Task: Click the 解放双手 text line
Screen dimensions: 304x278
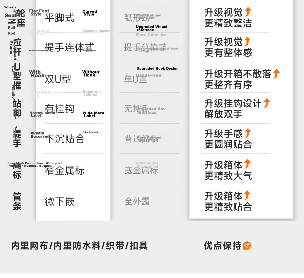Action: click(x=223, y=114)
